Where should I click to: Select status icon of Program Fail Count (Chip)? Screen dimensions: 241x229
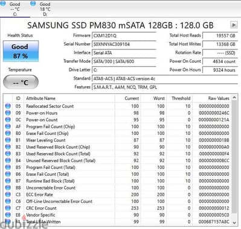[8, 127]
